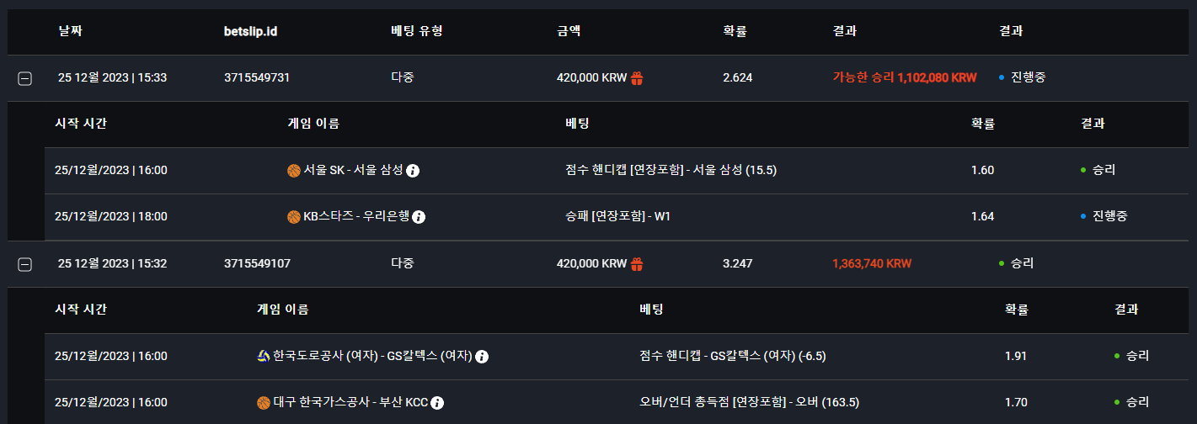Click possible win amount 1,102,080 KRW
The height and width of the screenshot is (424, 1197).
pyautogui.click(x=937, y=77)
